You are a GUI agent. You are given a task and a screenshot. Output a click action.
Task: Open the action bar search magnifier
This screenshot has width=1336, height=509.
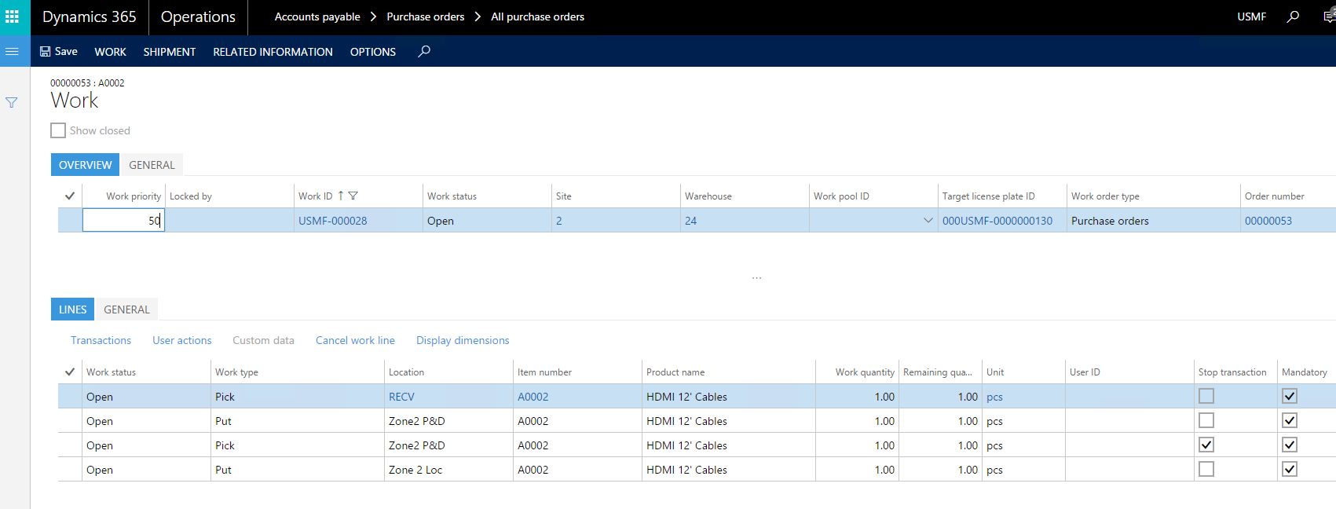click(x=424, y=51)
